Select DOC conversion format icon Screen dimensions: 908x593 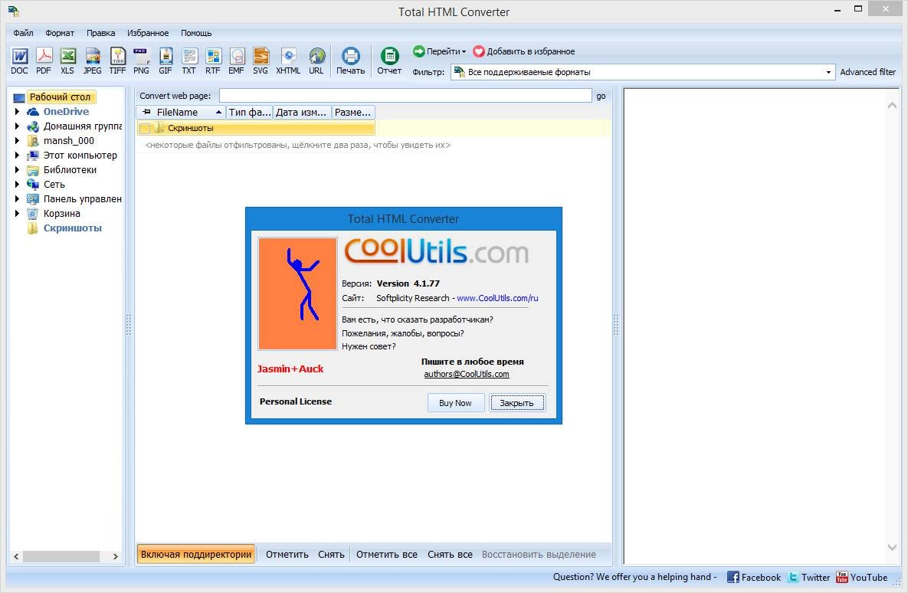click(19, 61)
